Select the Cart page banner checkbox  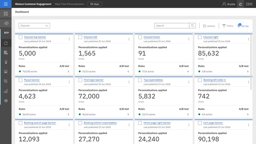point(200,123)
